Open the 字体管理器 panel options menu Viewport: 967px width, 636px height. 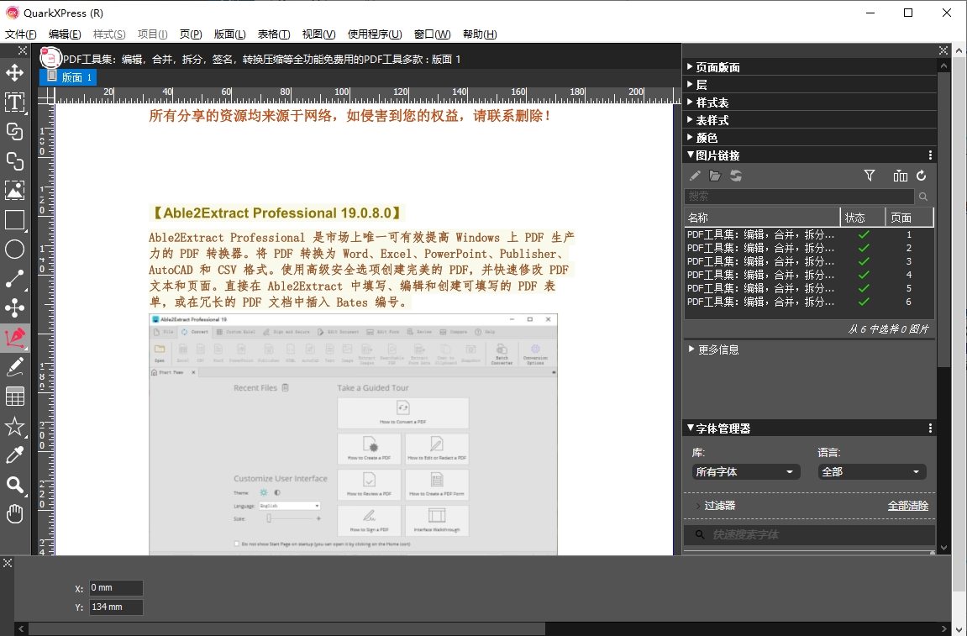[x=930, y=428]
